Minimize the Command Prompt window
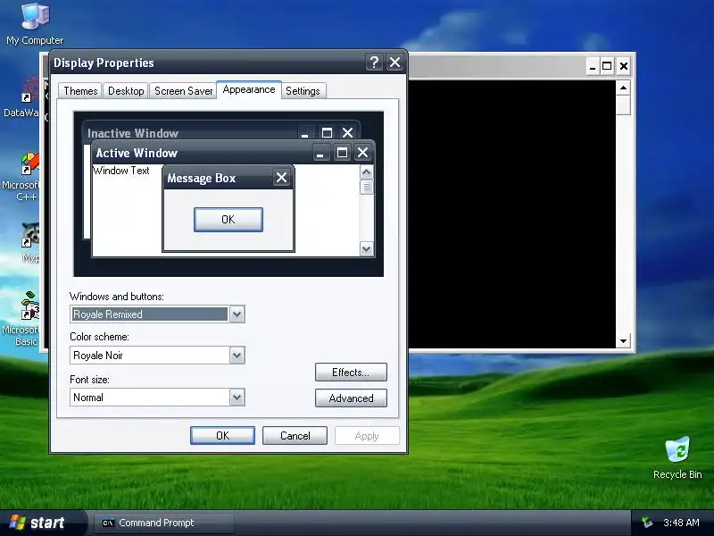Viewport: 714px width, 536px height. pos(592,66)
